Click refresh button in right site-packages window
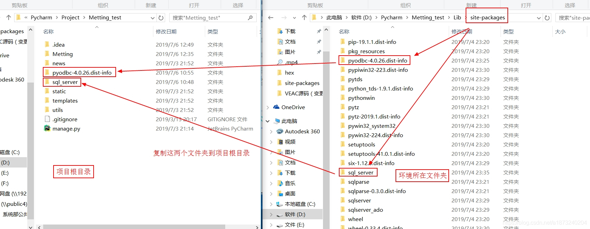The width and height of the screenshot is (590, 229). (547, 18)
